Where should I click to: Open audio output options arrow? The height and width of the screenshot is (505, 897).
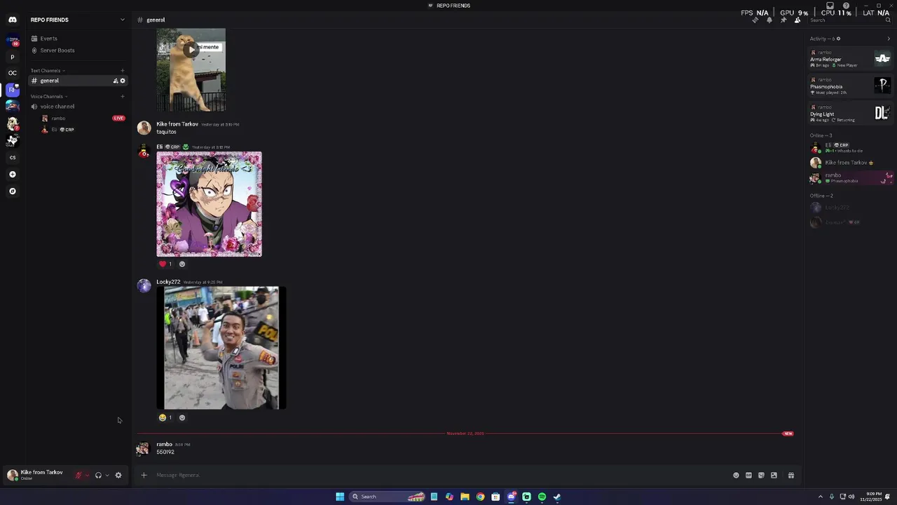(x=107, y=476)
